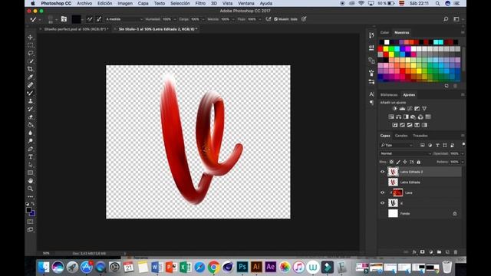Screen dimensions: 491x276
Task: Open the Capa menu
Action: [x=143, y=3]
